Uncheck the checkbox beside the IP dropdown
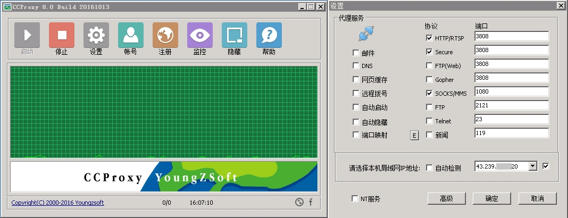568x218 pixels. point(546,166)
